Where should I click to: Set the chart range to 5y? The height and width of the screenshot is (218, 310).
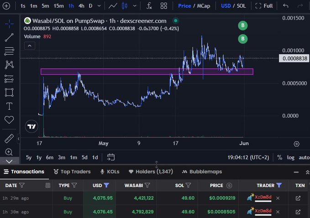pos(29,157)
